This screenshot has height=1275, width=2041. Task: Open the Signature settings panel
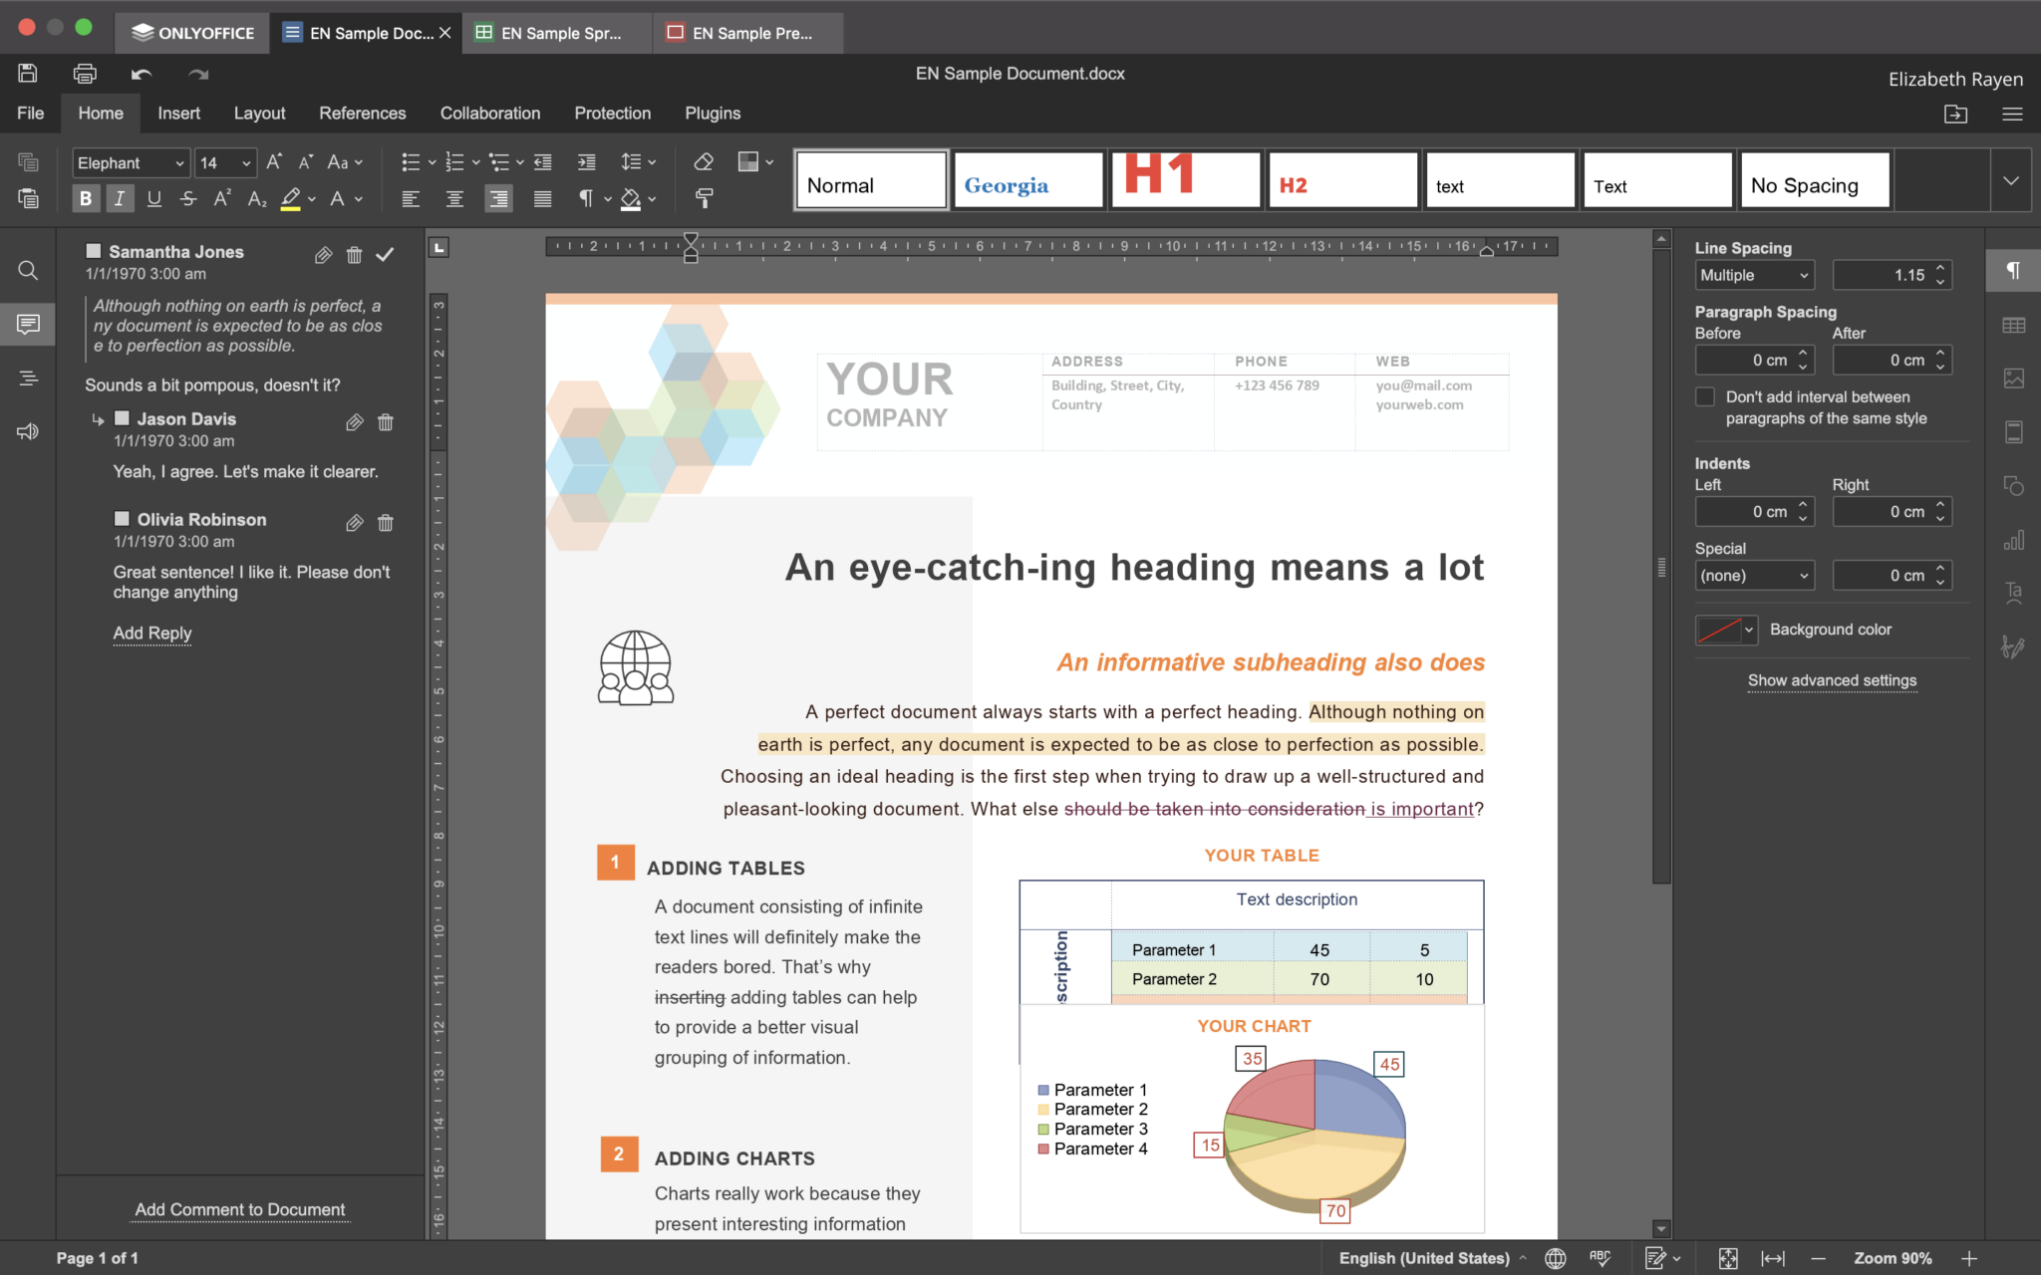[x=2014, y=646]
